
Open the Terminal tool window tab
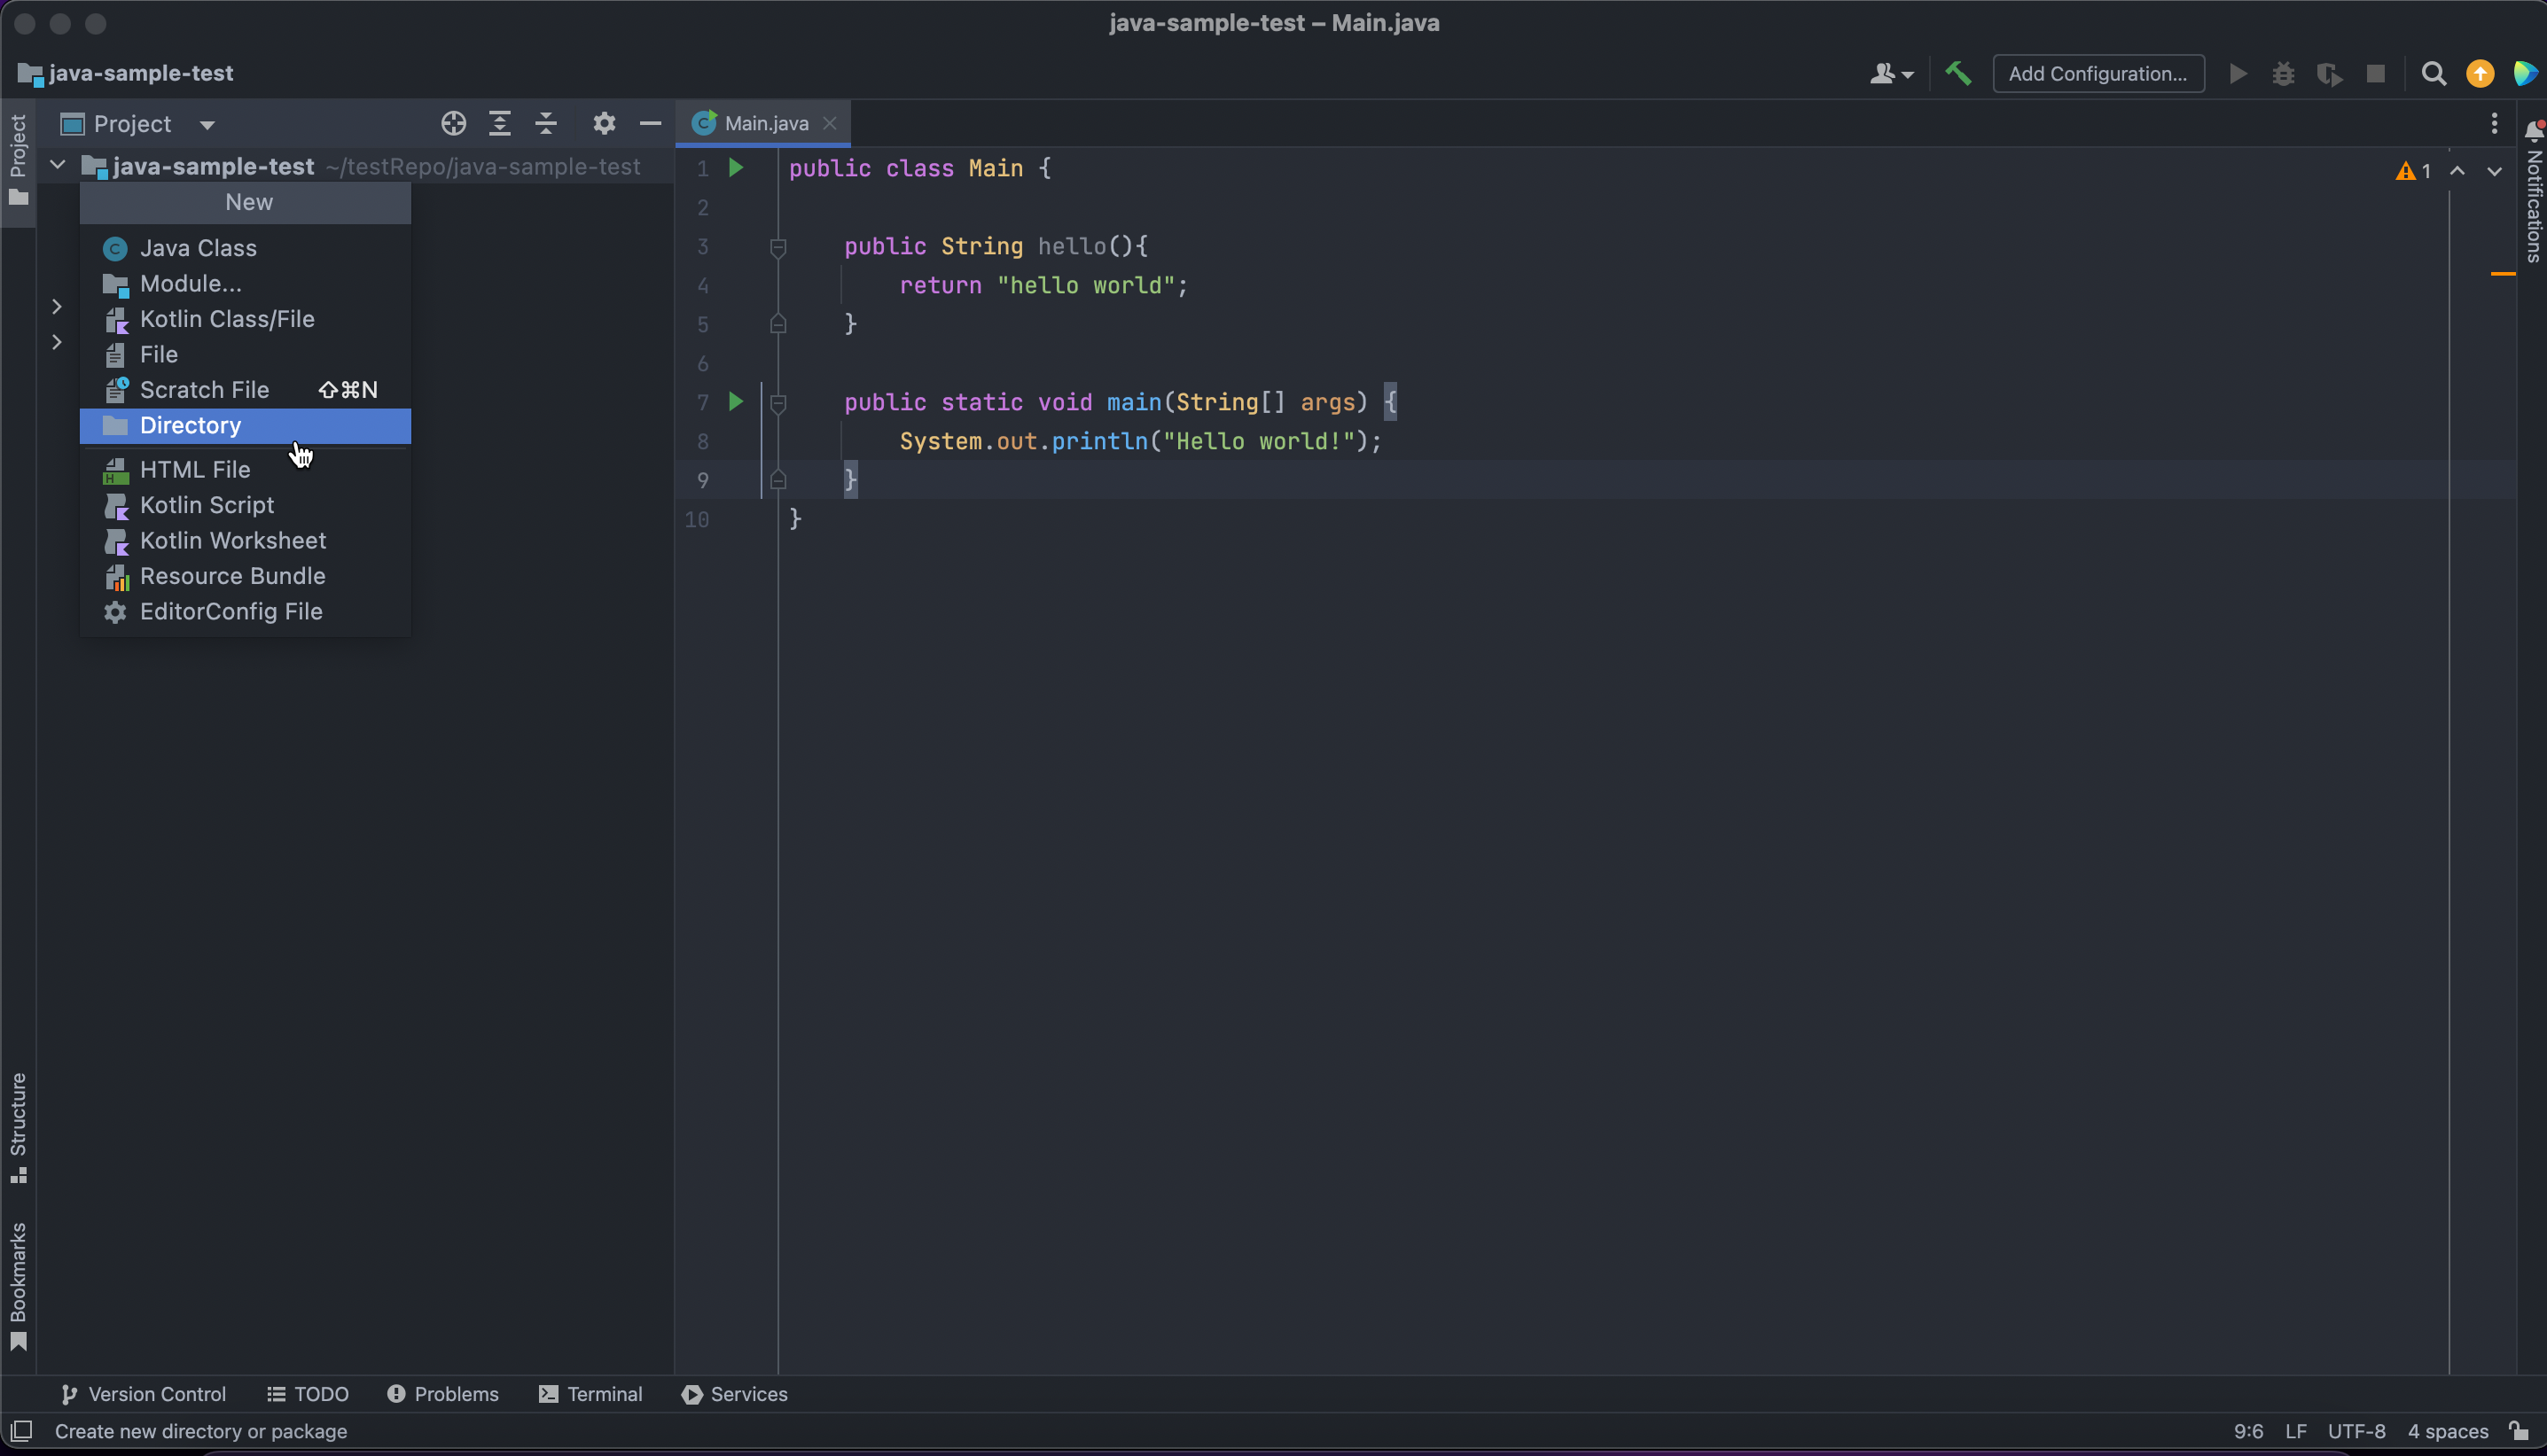(x=590, y=1394)
